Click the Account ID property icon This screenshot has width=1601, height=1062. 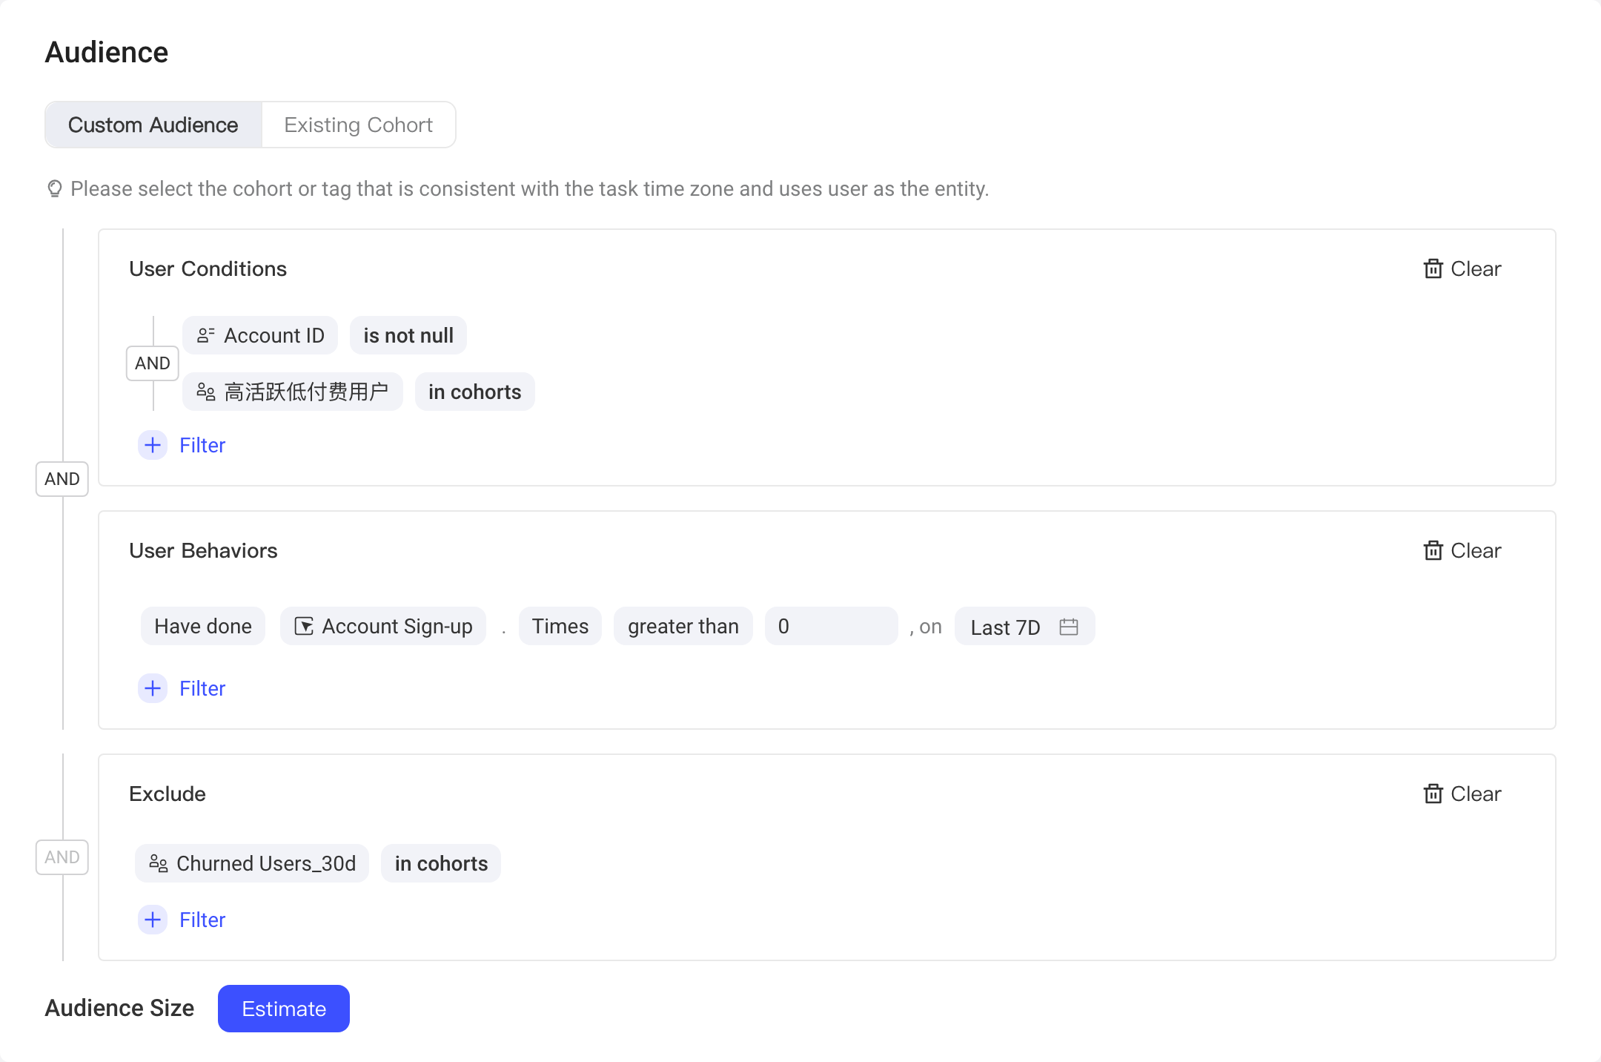tap(206, 335)
